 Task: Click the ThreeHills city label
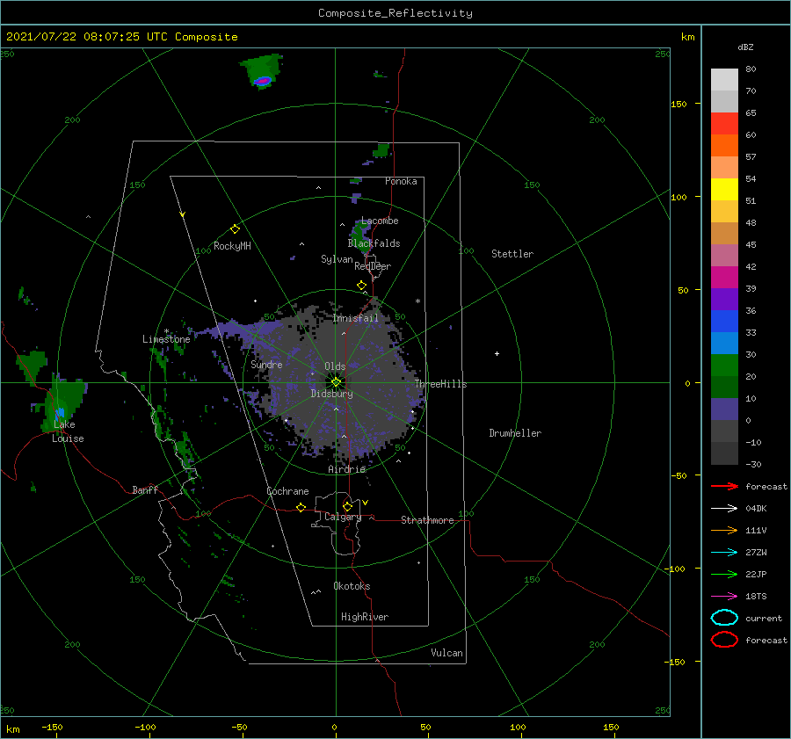coord(441,384)
